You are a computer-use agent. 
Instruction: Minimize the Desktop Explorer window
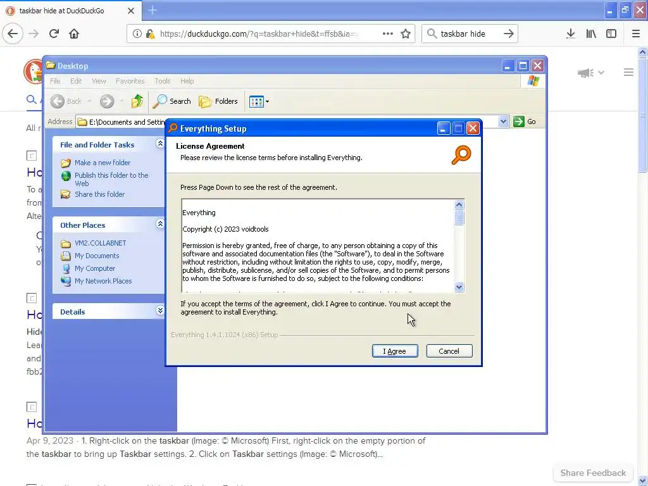coord(508,66)
